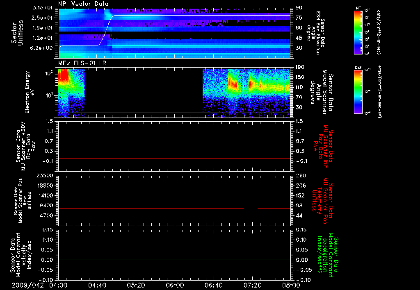Select the 'Sector Unitless' axis label
This screenshot has height=290, width=420.
point(17,33)
